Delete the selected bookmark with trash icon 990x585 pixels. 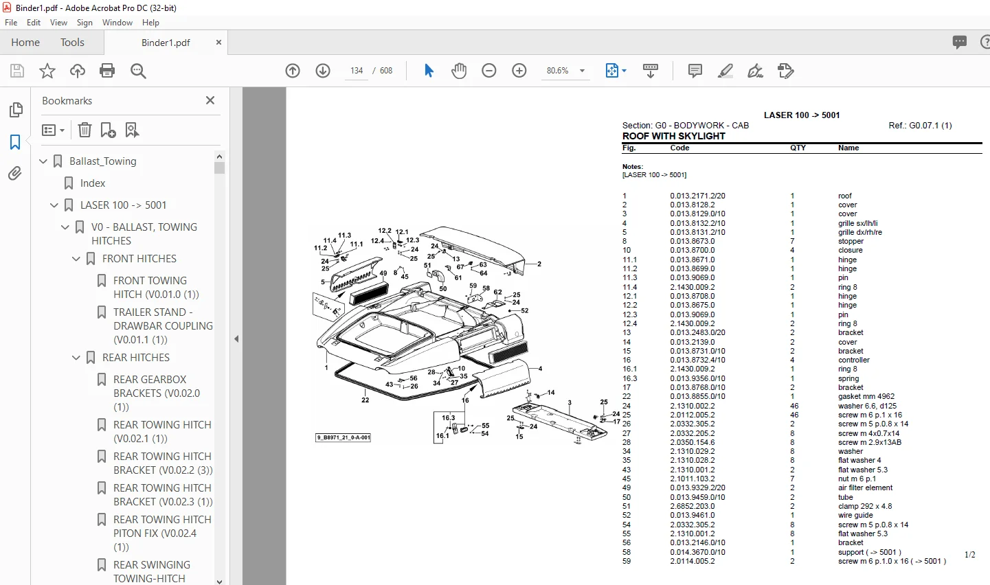(x=85, y=130)
